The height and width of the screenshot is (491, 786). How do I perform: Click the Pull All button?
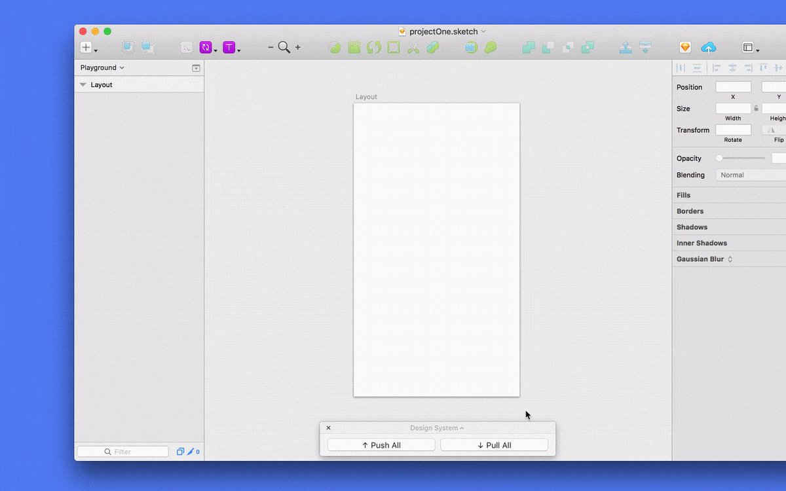tap(494, 445)
